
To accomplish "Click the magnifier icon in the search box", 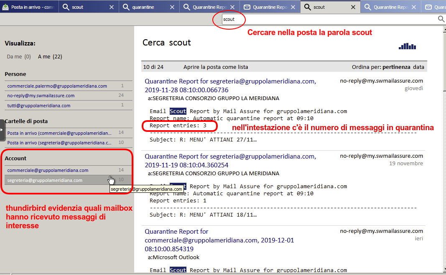I will [441, 19].
